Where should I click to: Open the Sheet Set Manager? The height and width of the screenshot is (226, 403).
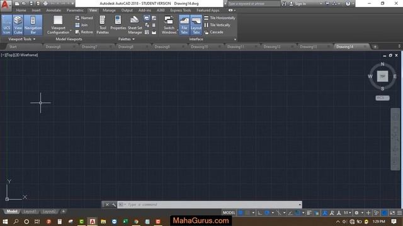tap(135, 25)
